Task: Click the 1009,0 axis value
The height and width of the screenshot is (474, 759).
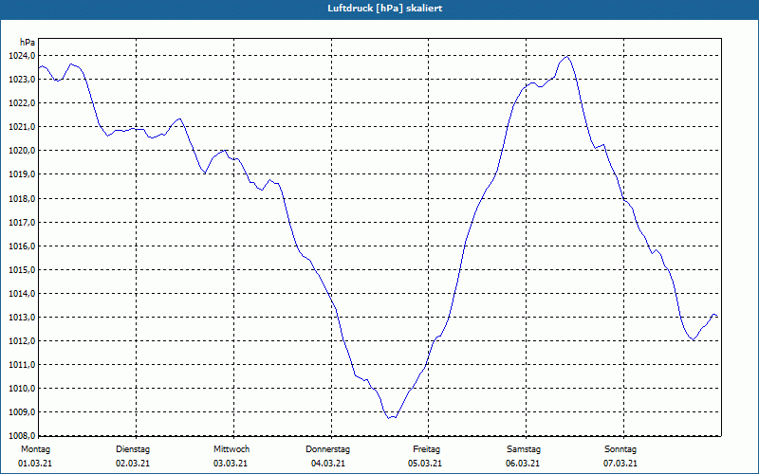Action: click(22, 412)
